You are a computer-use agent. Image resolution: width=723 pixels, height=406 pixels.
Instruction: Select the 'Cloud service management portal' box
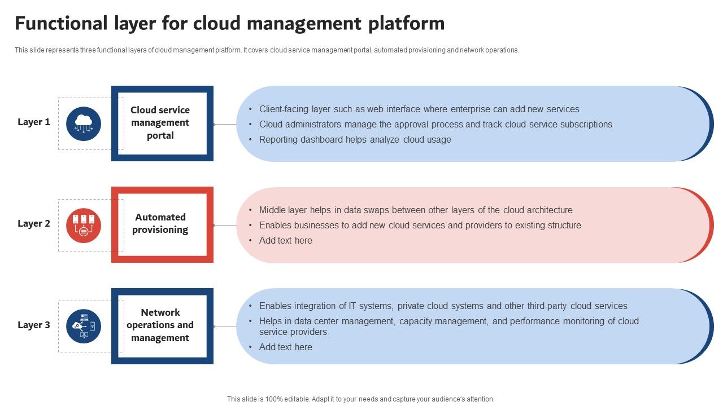point(162,123)
